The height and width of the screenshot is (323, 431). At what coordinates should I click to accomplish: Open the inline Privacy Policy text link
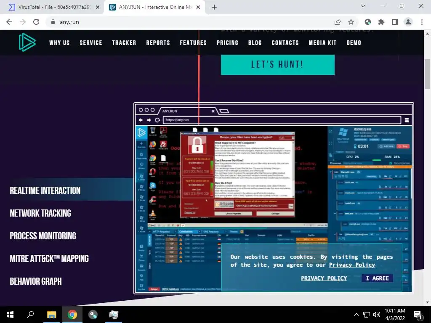pos(352,265)
